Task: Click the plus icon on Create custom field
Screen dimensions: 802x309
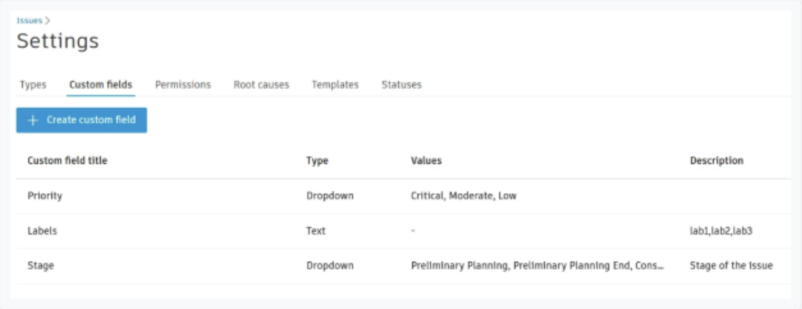Action: coord(33,120)
